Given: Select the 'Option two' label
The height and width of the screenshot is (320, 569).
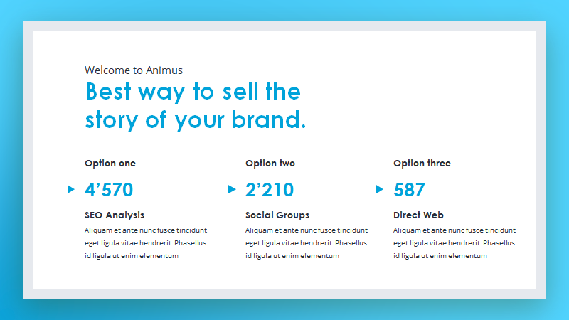Looking at the screenshot, I should click(270, 164).
